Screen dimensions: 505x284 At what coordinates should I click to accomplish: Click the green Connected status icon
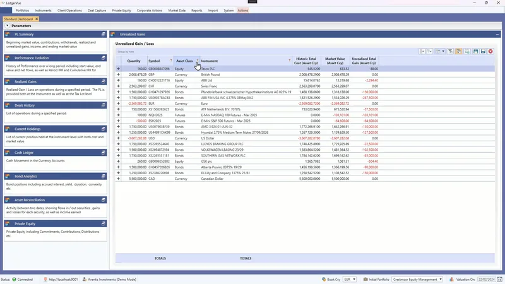pyautogui.click(x=14, y=279)
